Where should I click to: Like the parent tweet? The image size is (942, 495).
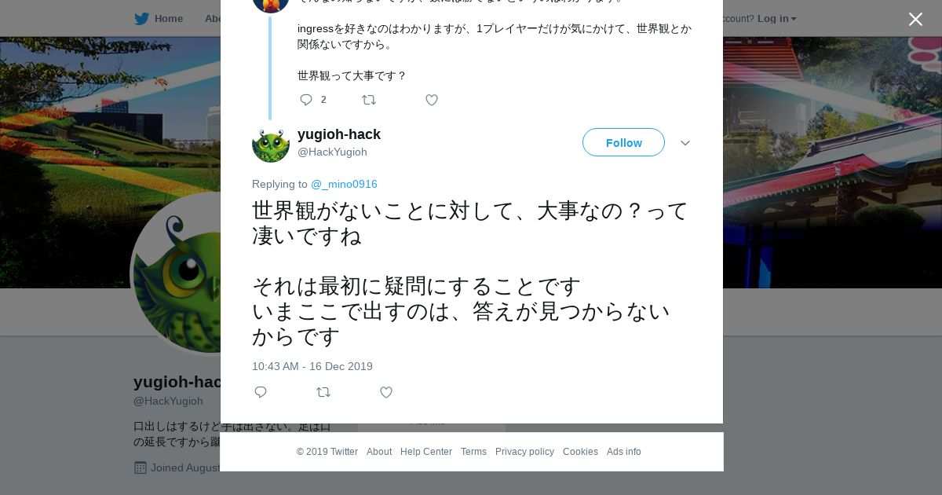pyautogui.click(x=431, y=100)
